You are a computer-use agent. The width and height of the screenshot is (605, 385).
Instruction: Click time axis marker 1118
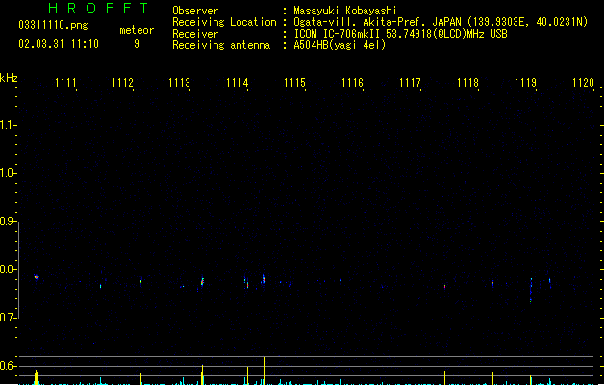467,83
